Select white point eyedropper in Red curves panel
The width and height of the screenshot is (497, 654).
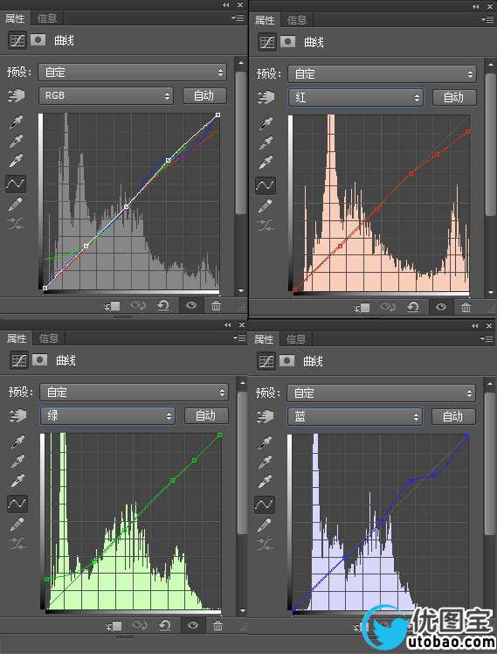(x=266, y=163)
